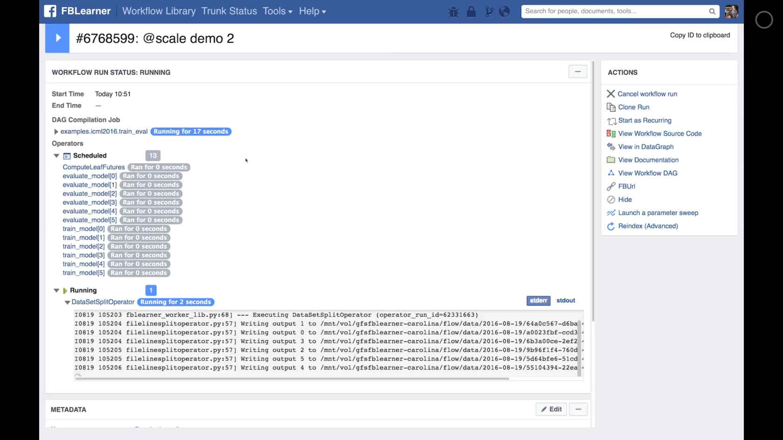Screen dimensions: 783x440
Task: Collapse the Running operators section
Action: 56,290
